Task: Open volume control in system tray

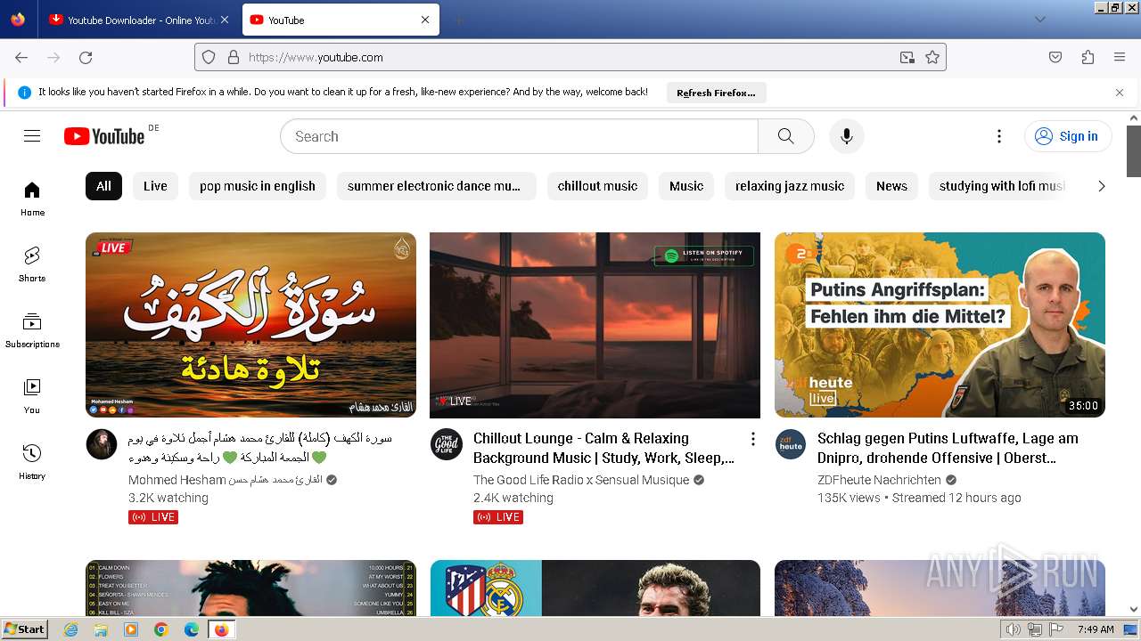Action: (1014, 629)
